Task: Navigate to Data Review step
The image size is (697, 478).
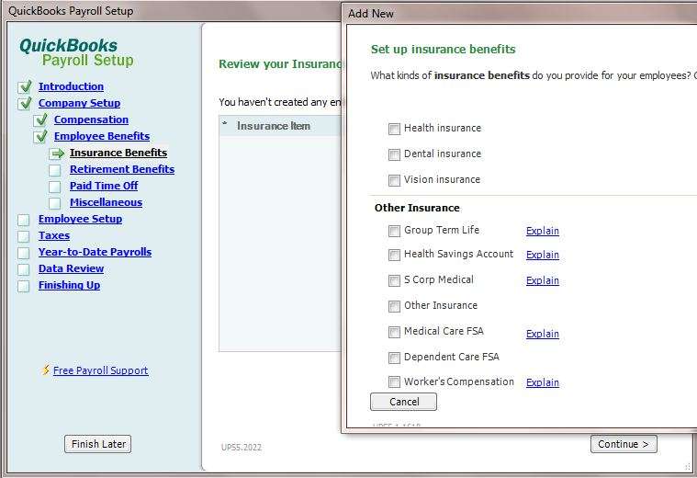Action: [71, 268]
